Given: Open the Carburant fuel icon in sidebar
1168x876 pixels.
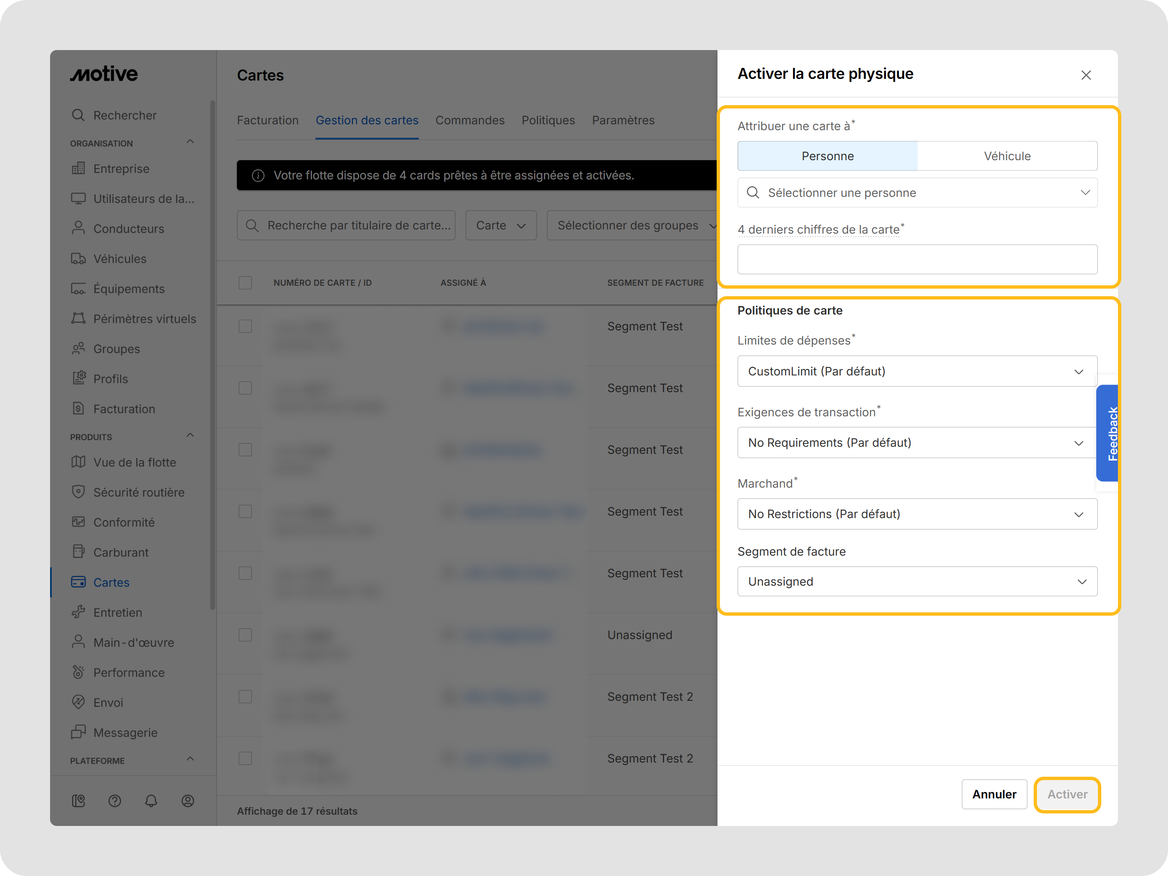Looking at the screenshot, I should [x=78, y=552].
